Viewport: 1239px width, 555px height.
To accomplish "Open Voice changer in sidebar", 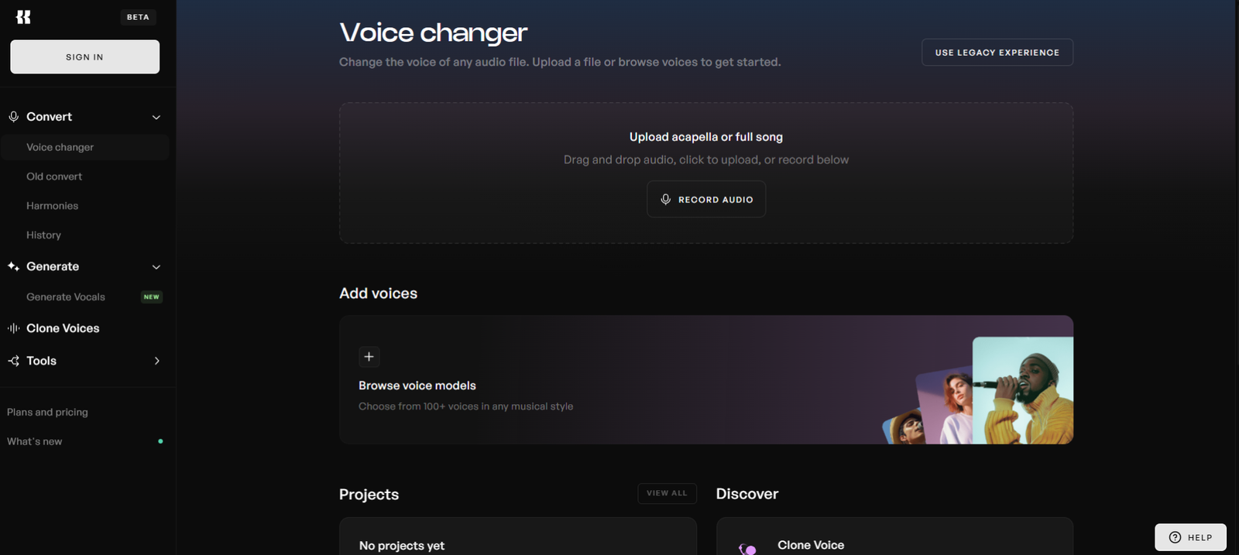I will click(x=60, y=147).
